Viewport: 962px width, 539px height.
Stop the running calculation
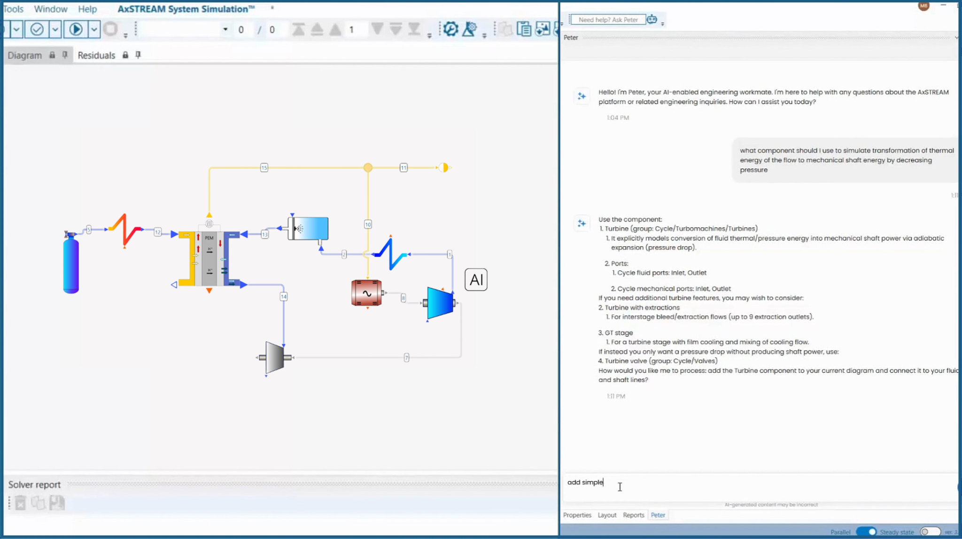pyautogui.click(x=110, y=30)
